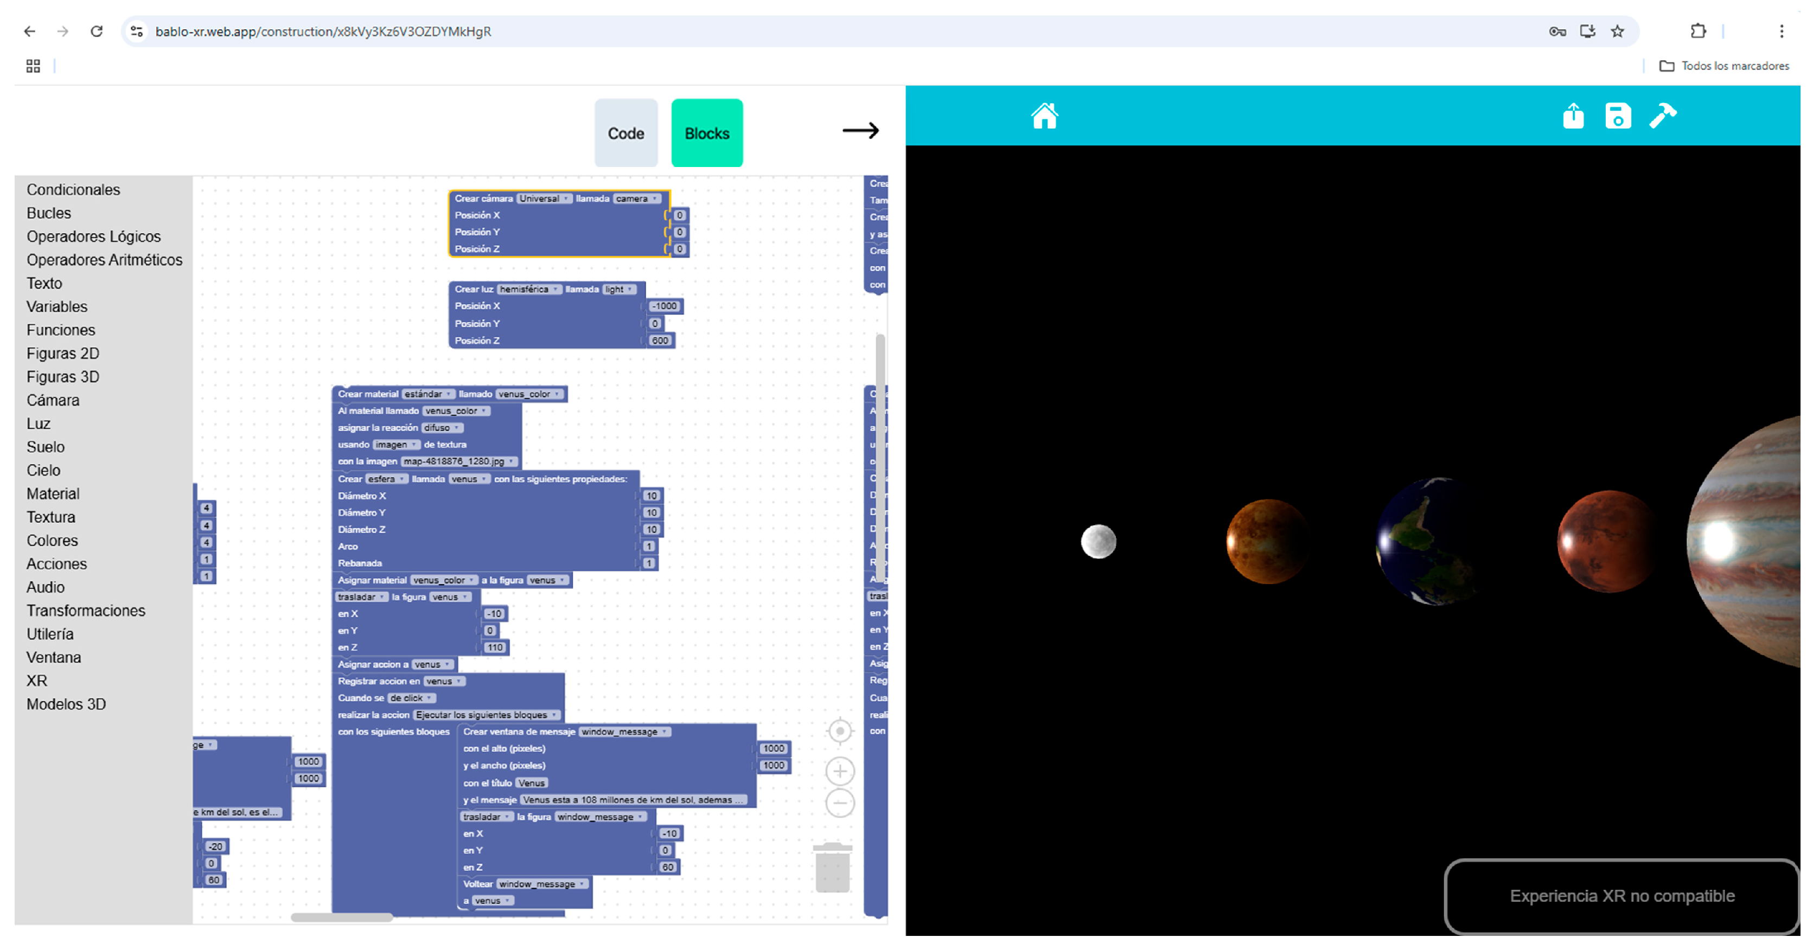This screenshot has height=950, width=1813.
Task: Open the browser extensions puzzle icon
Action: (x=1699, y=31)
